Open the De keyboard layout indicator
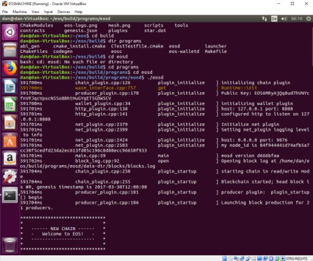This screenshot has height=261, width=313. pos(274,19)
